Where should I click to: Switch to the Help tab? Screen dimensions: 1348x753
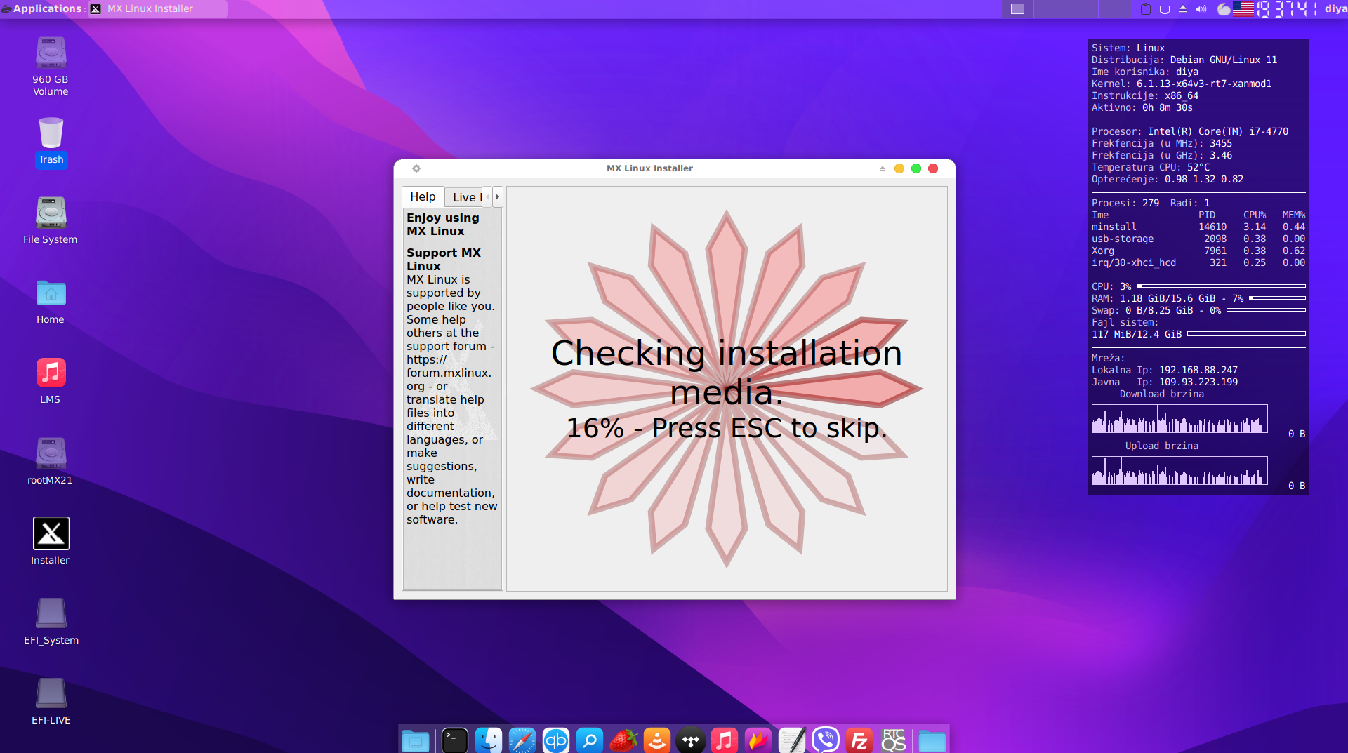(423, 197)
